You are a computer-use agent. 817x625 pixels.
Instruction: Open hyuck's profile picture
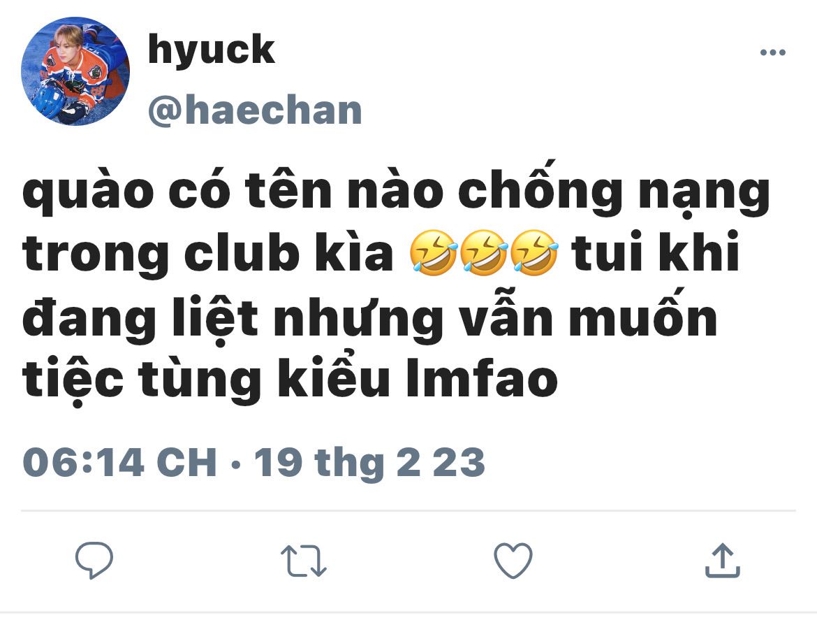pyautogui.click(x=75, y=71)
